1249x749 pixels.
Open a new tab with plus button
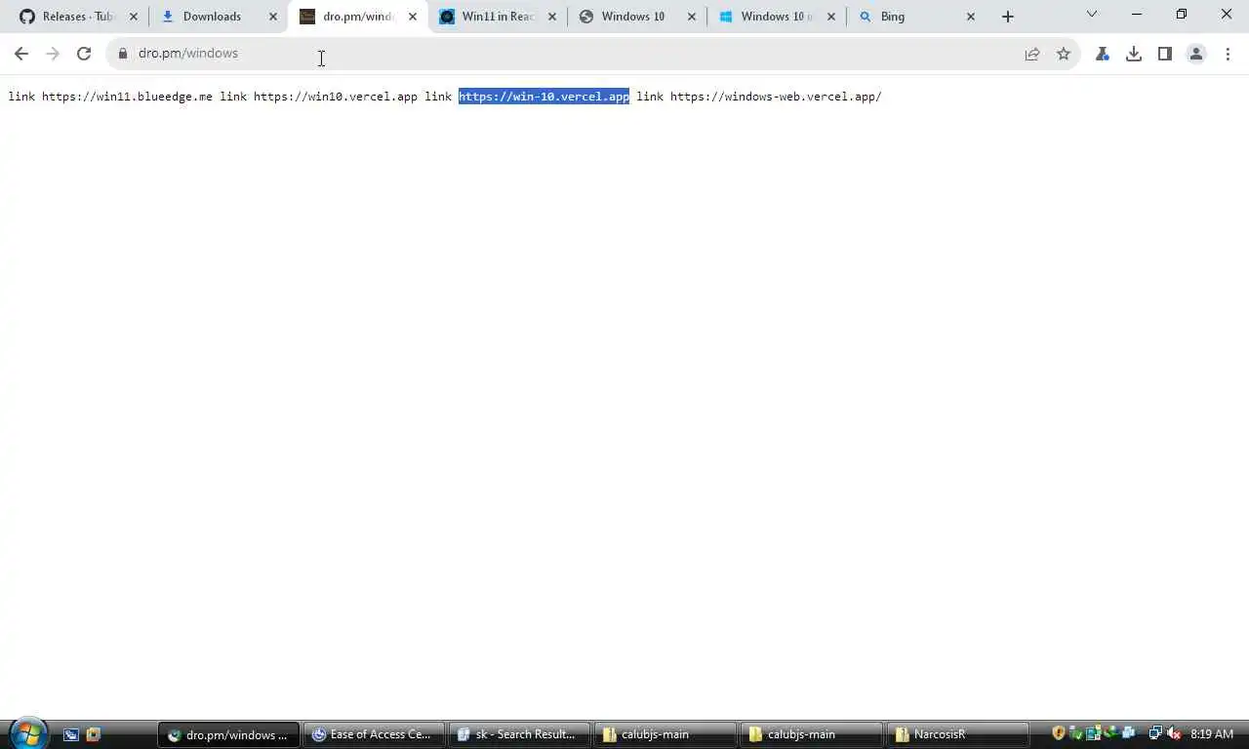pos(1008,17)
